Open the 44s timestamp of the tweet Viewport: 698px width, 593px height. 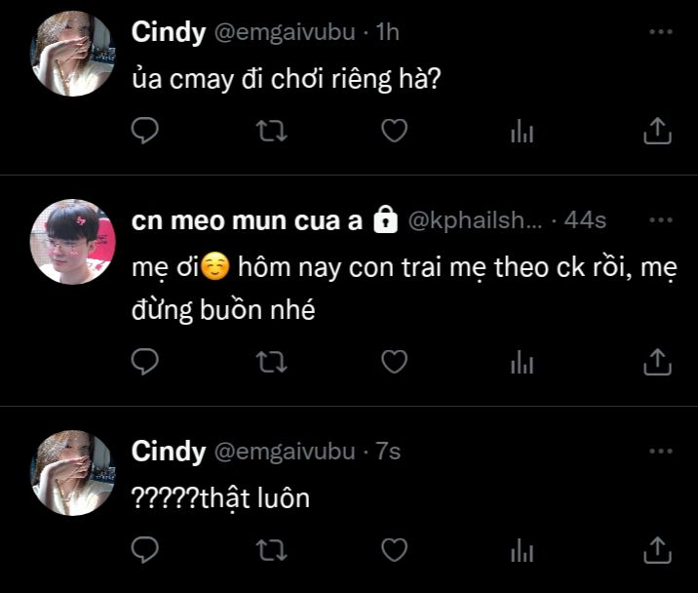pos(585,221)
